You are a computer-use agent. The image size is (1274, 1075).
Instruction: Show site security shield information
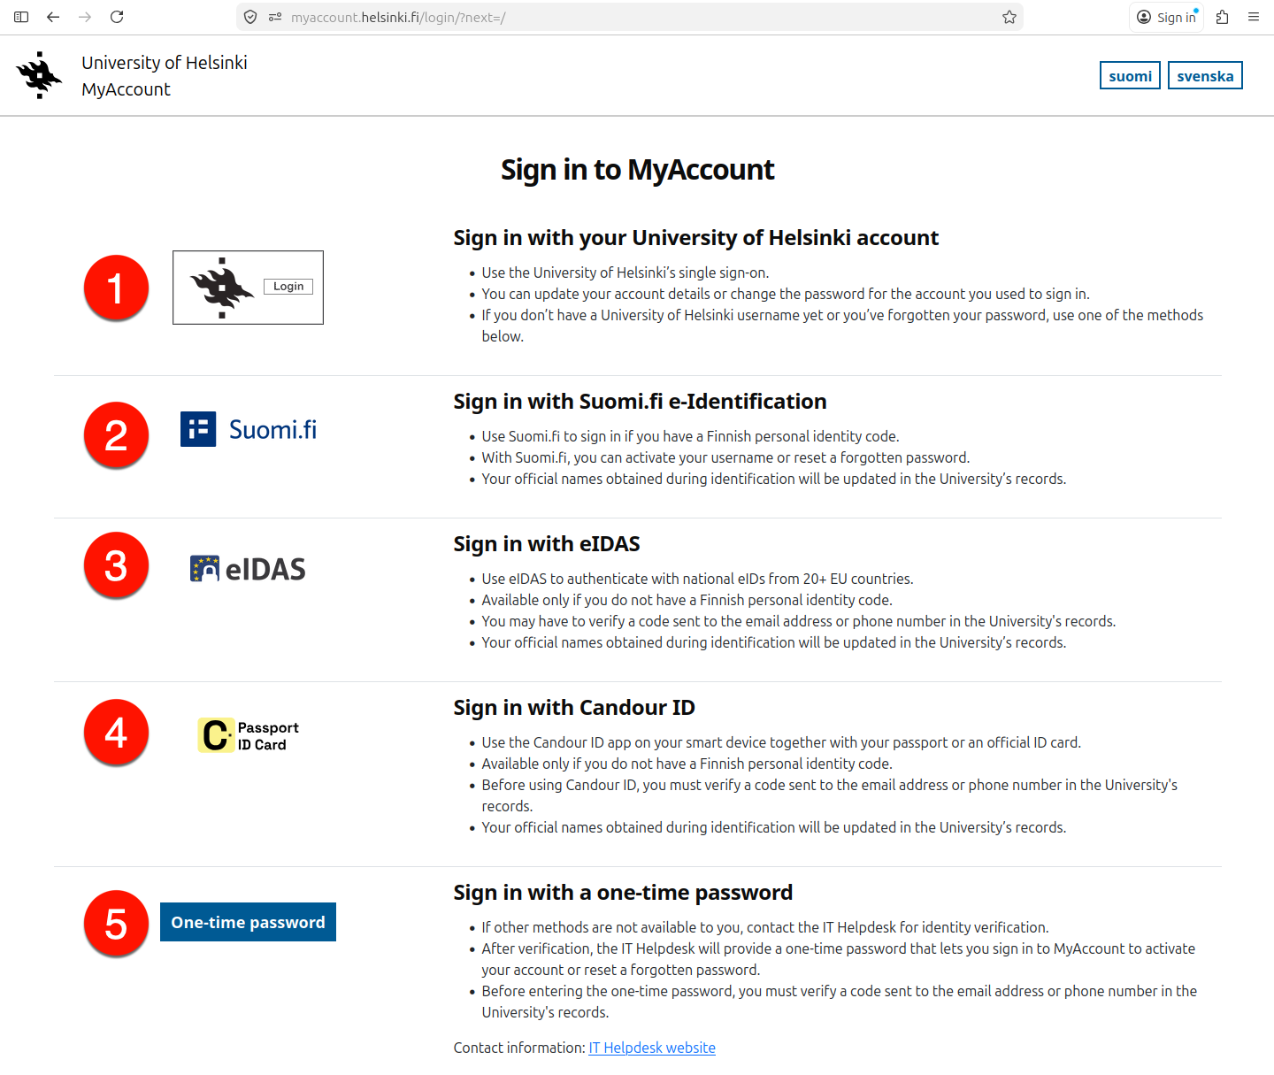250,17
